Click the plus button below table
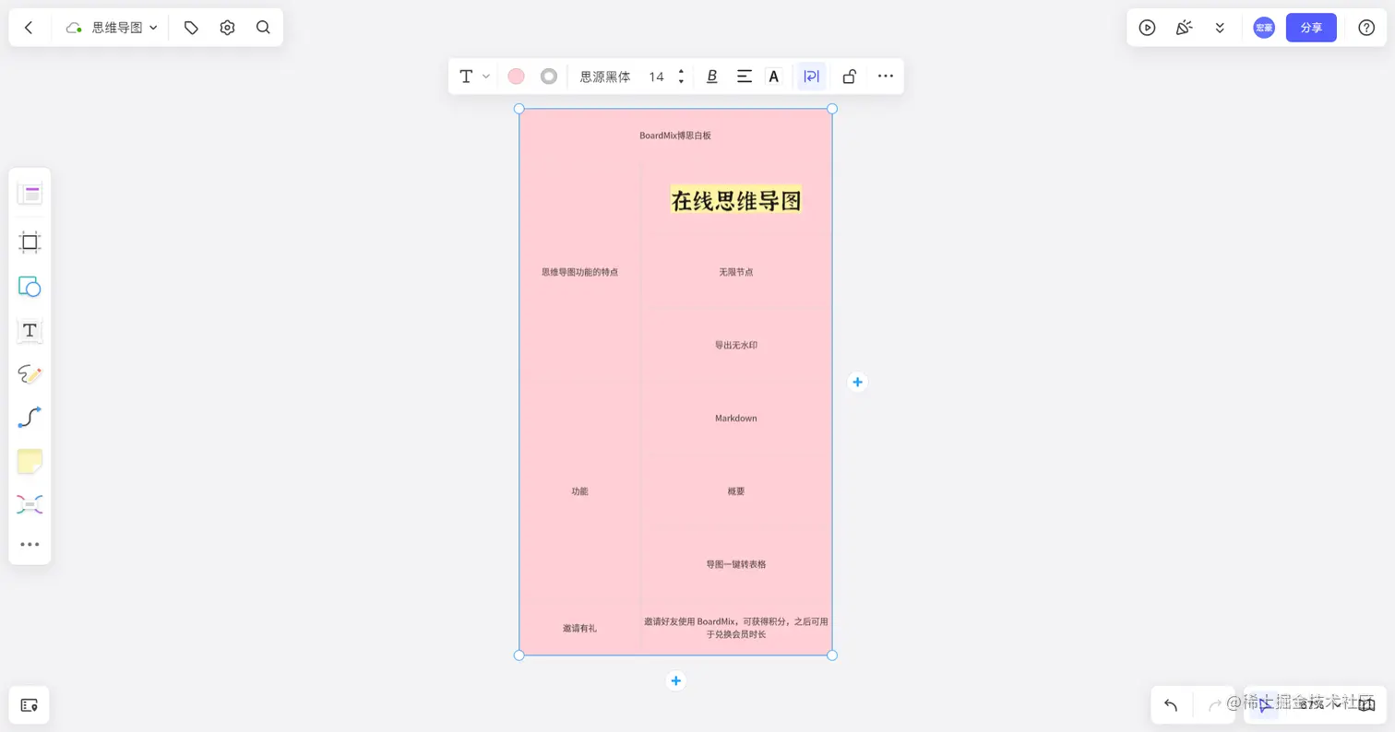 click(x=675, y=680)
